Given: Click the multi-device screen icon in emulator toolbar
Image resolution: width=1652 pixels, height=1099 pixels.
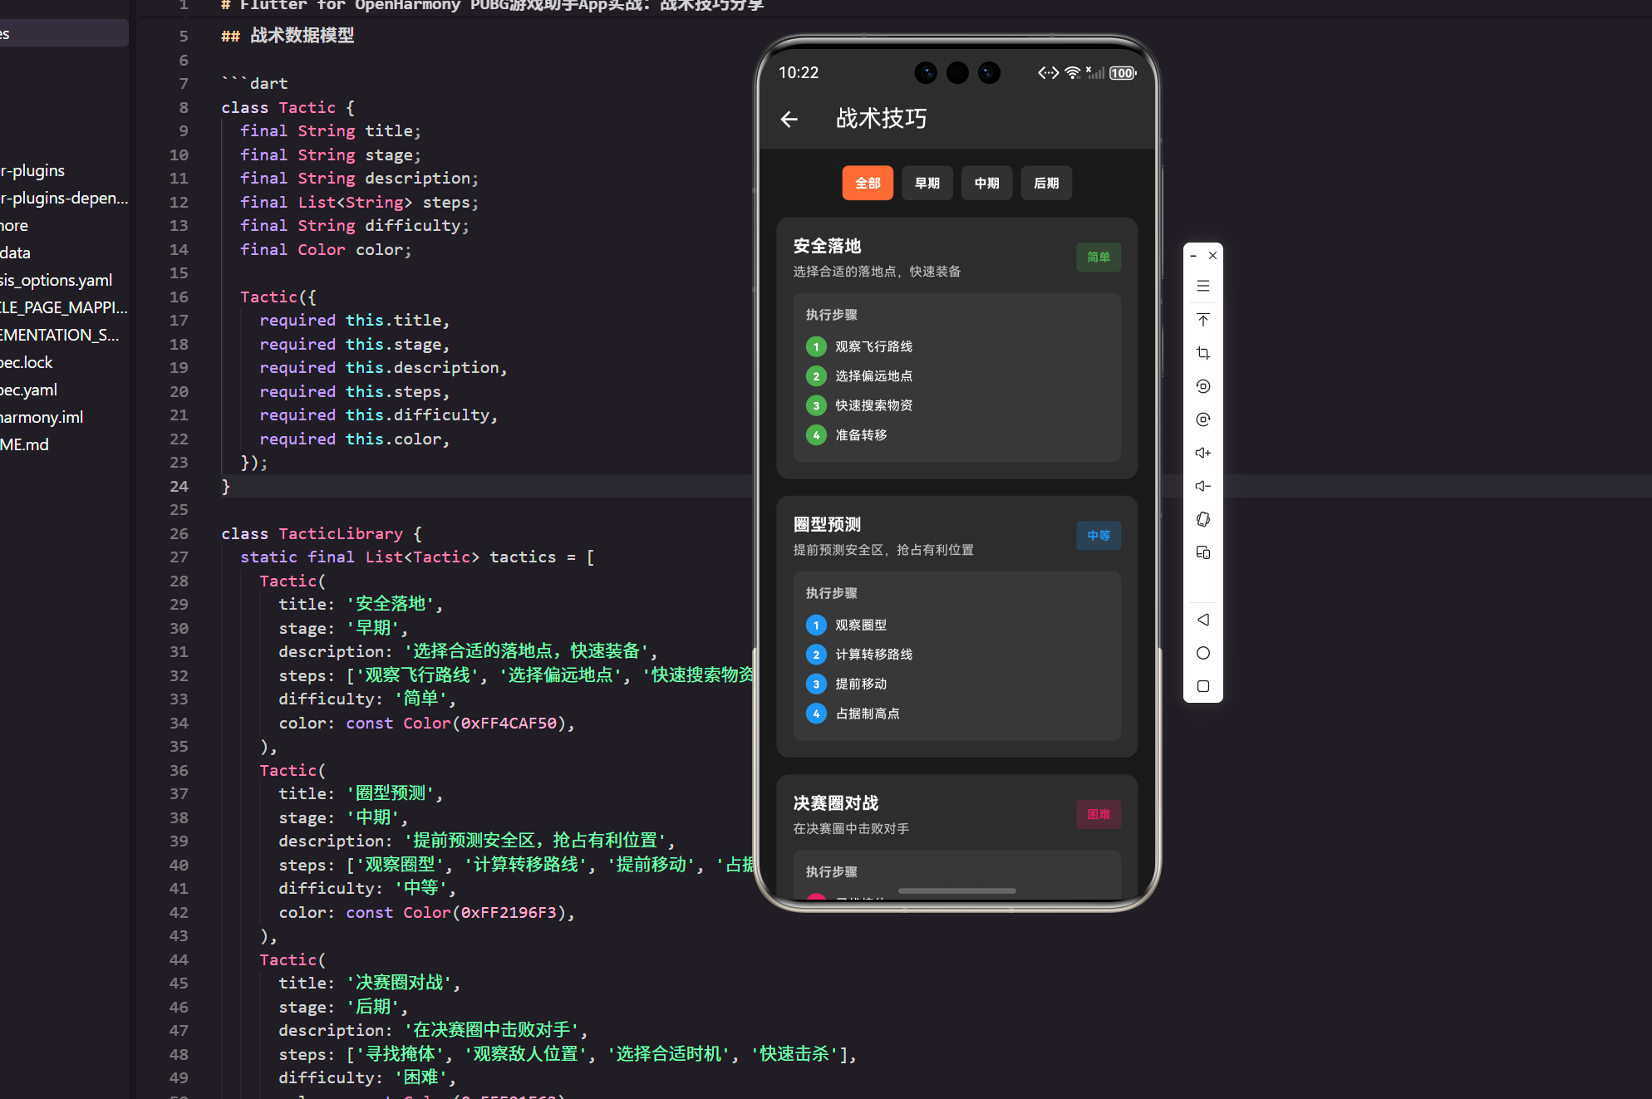Looking at the screenshot, I should pyautogui.click(x=1202, y=552).
